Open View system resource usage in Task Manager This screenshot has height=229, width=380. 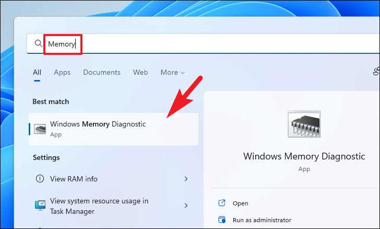tap(113, 206)
